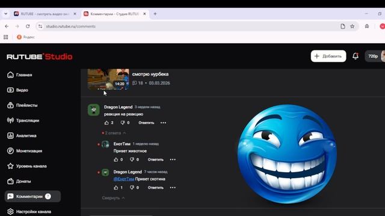Click the 720p account chip
The image size is (385, 216).
point(375,56)
